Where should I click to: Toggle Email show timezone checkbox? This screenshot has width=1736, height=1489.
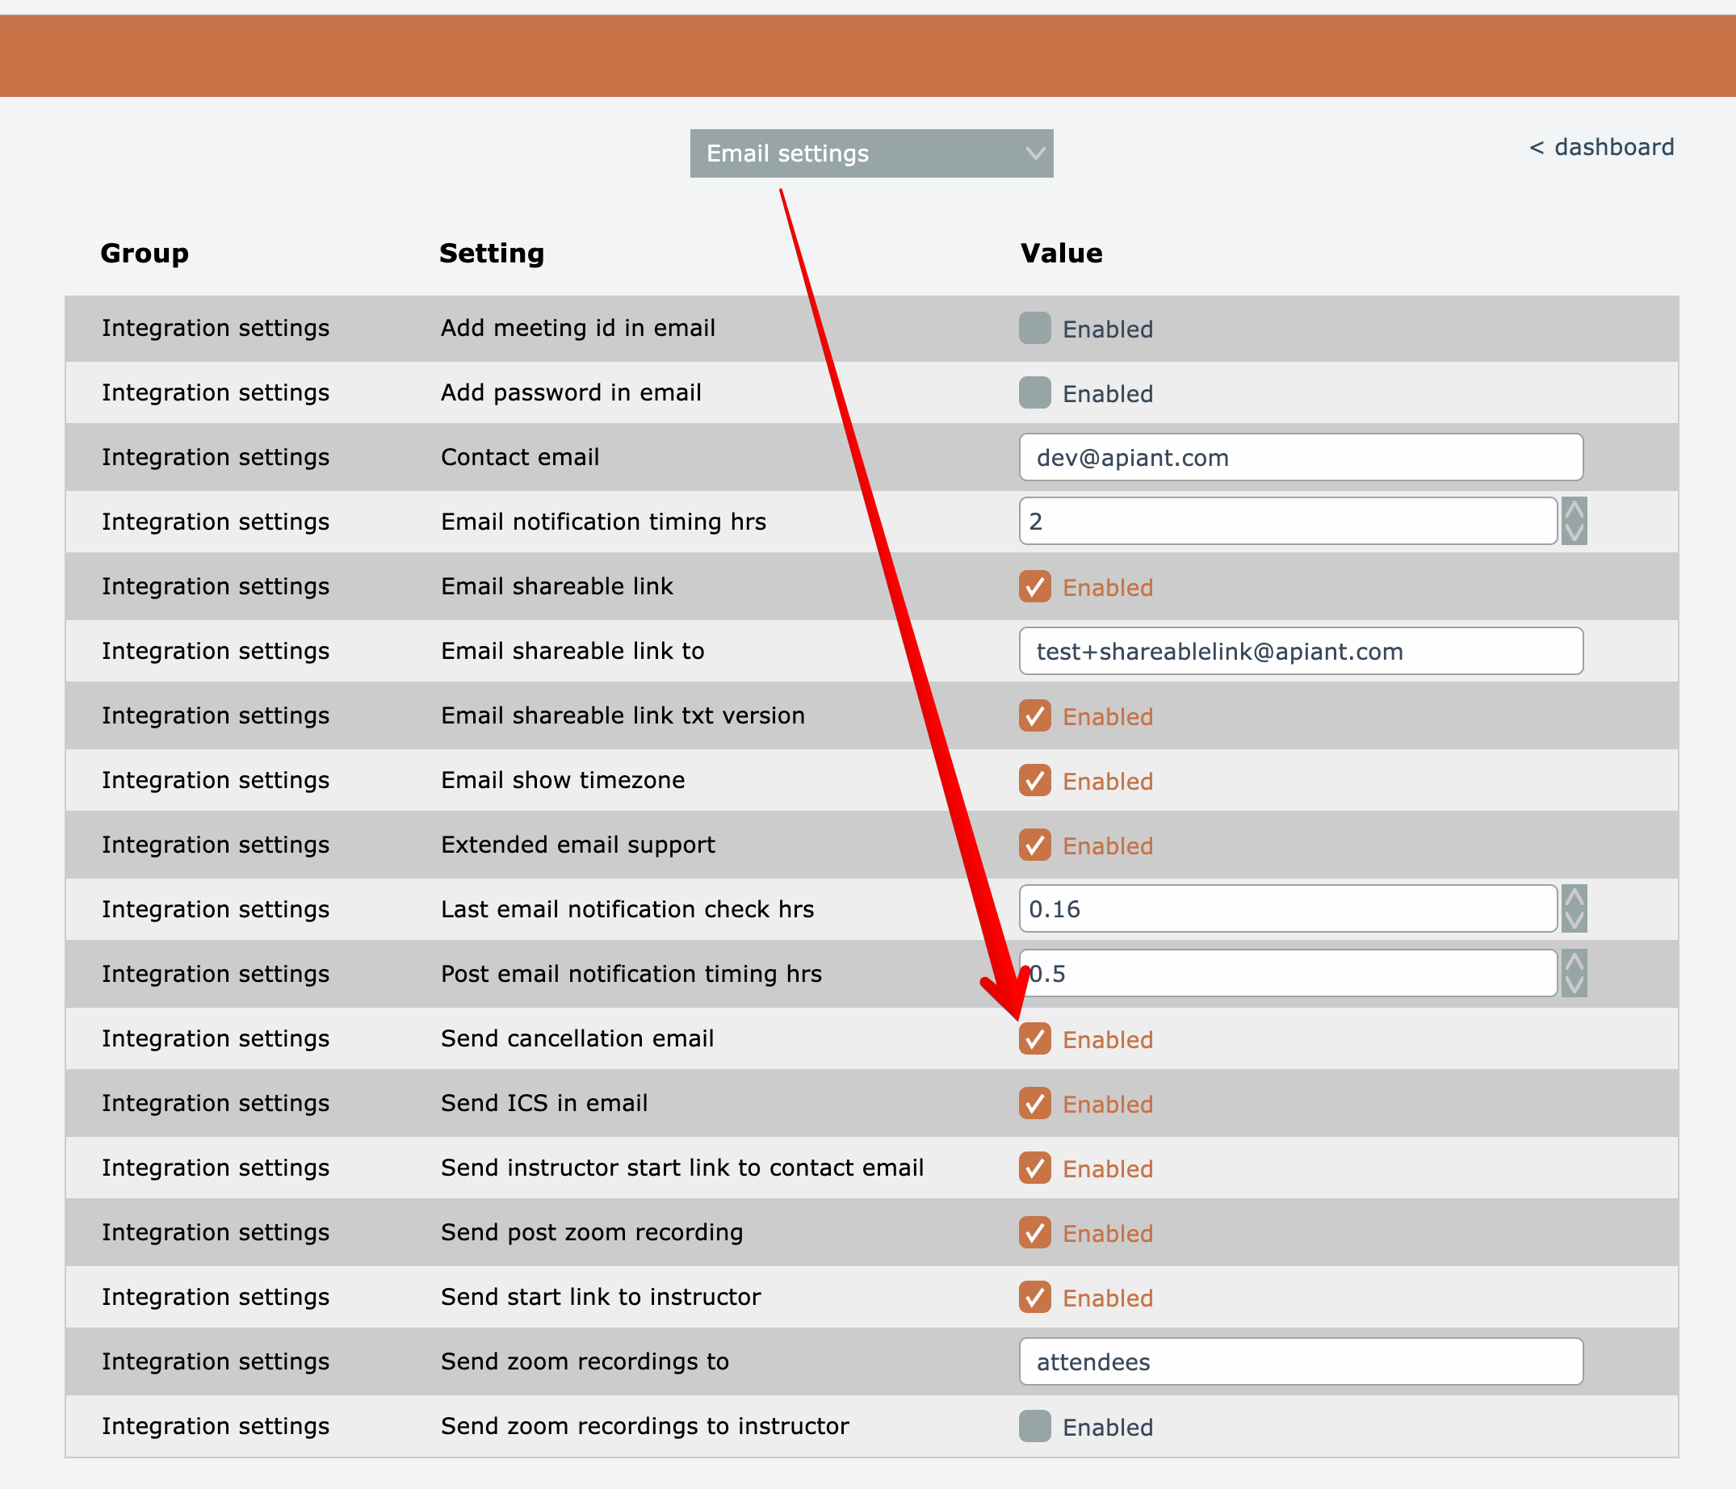(1034, 780)
